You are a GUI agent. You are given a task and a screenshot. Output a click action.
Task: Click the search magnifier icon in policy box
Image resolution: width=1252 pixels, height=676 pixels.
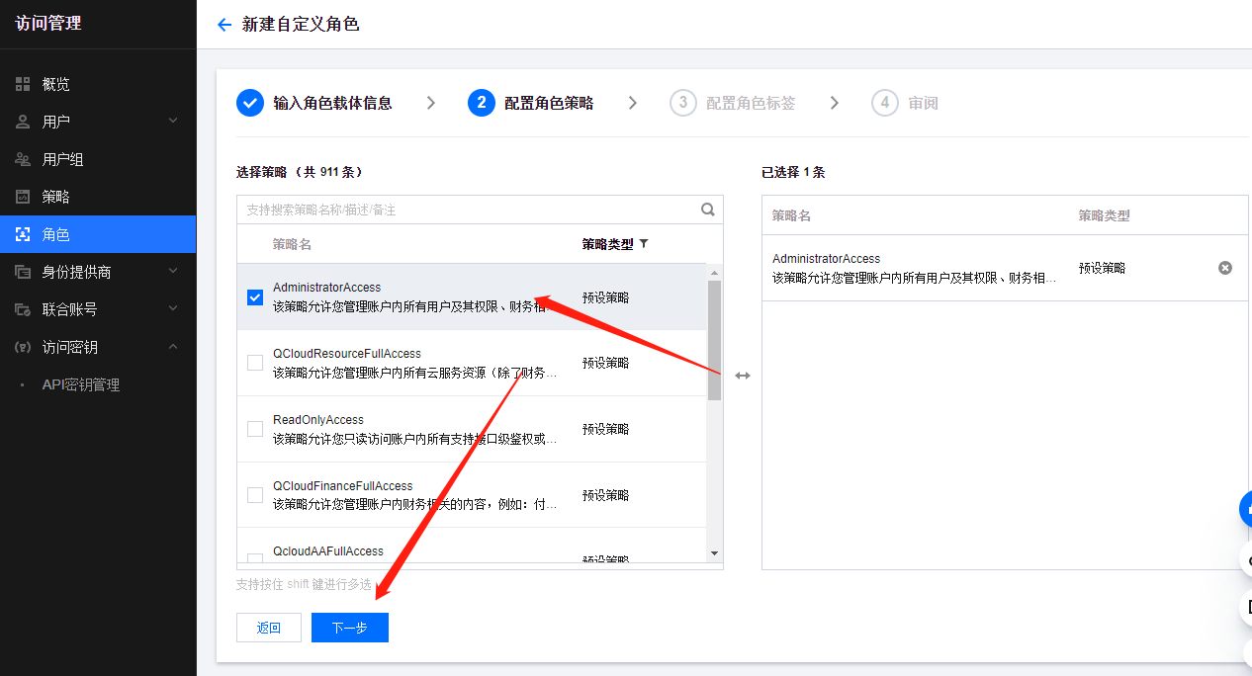707,210
